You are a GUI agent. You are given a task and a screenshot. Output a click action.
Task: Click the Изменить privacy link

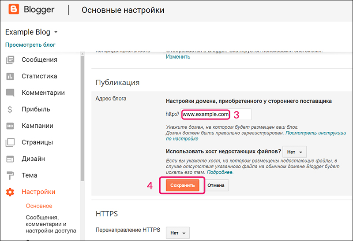(178, 56)
